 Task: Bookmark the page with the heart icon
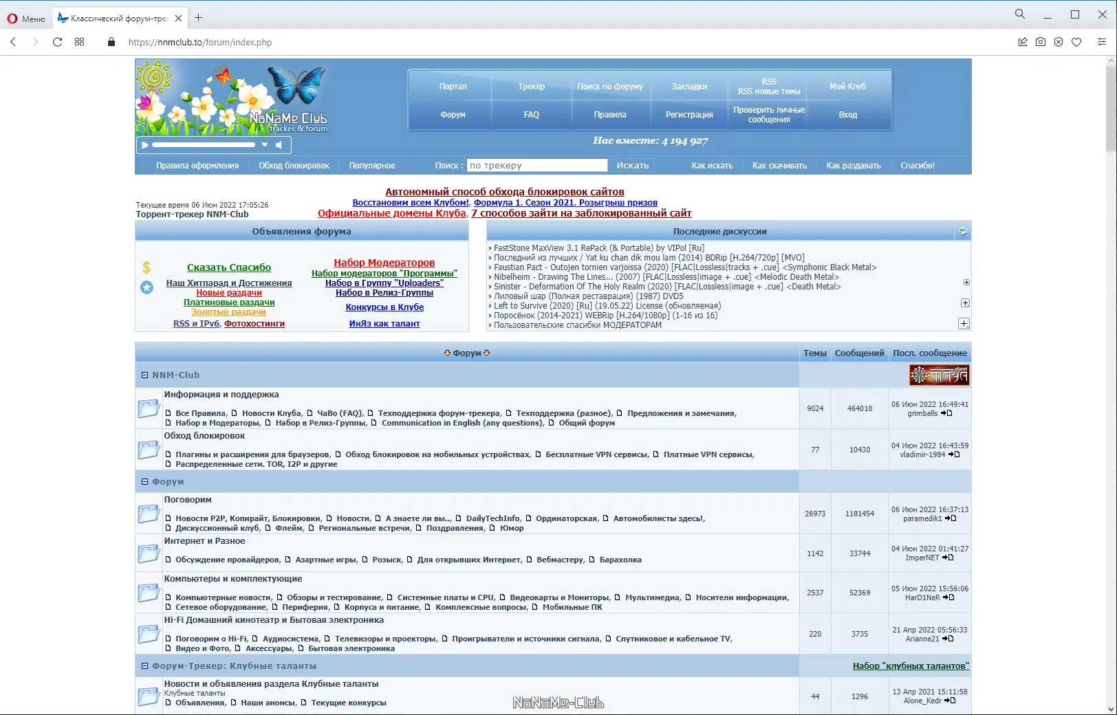pos(1076,42)
